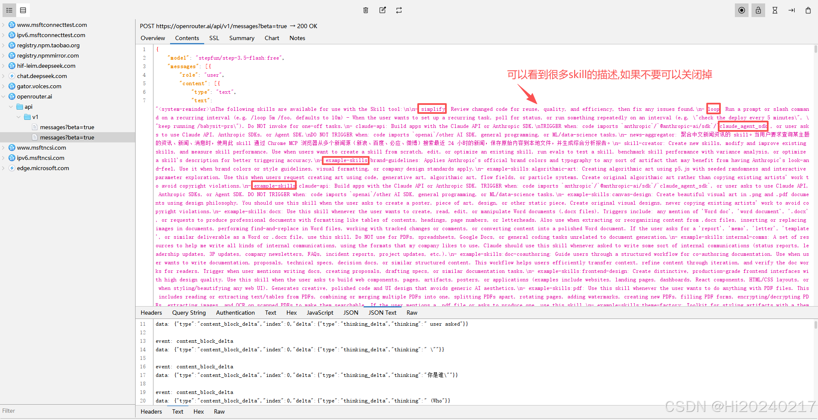Image resolution: width=818 pixels, height=420 pixels.
Task: Click the compose request icon
Action: [x=382, y=10]
